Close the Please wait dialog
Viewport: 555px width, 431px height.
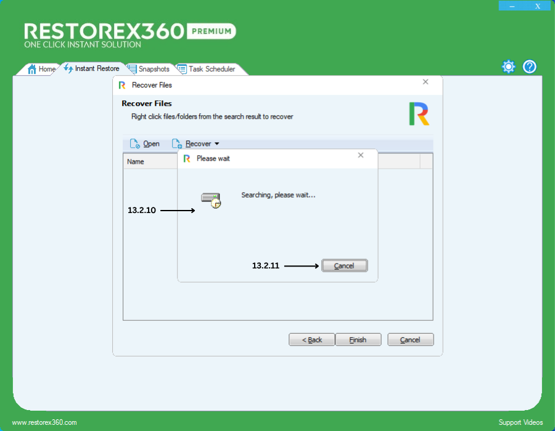pyautogui.click(x=361, y=156)
